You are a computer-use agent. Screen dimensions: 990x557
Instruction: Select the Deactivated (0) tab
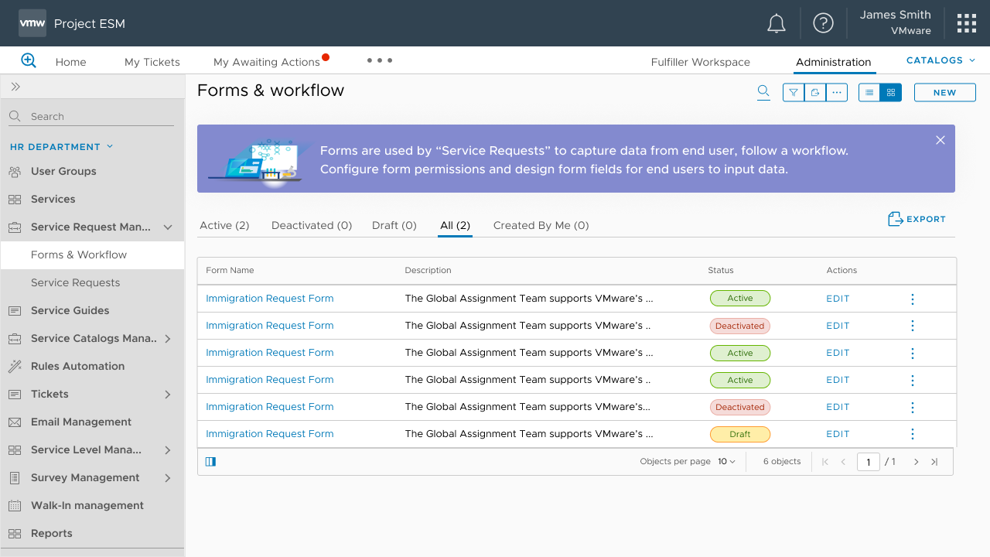click(311, 225)
